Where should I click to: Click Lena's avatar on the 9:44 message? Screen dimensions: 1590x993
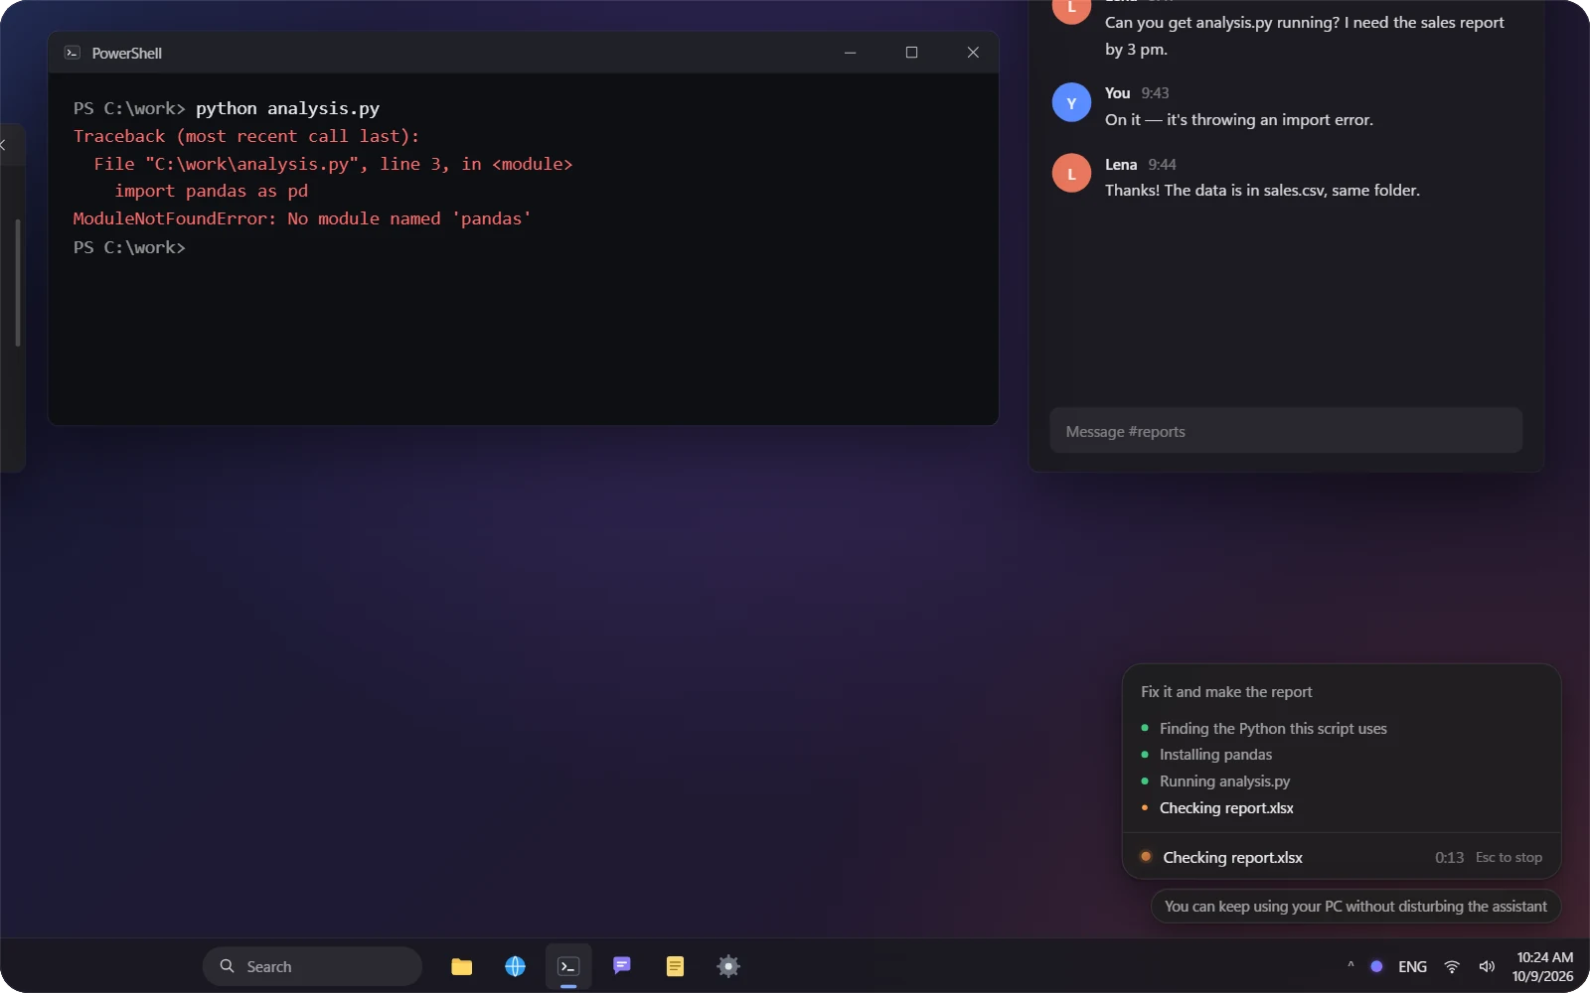[1071, 174]
